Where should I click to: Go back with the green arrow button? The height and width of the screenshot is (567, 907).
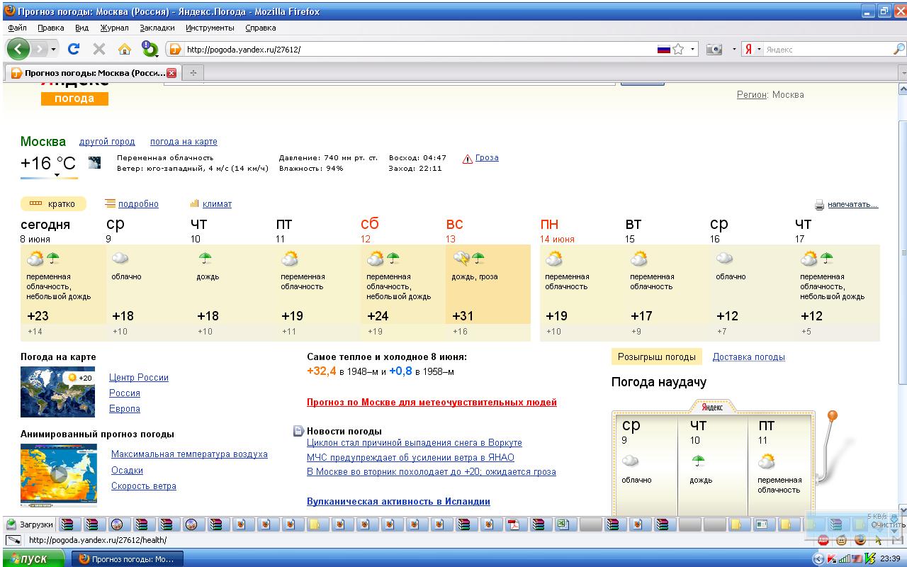point(18,49)
